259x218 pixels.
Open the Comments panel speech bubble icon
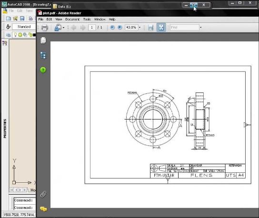click(43, 209)
